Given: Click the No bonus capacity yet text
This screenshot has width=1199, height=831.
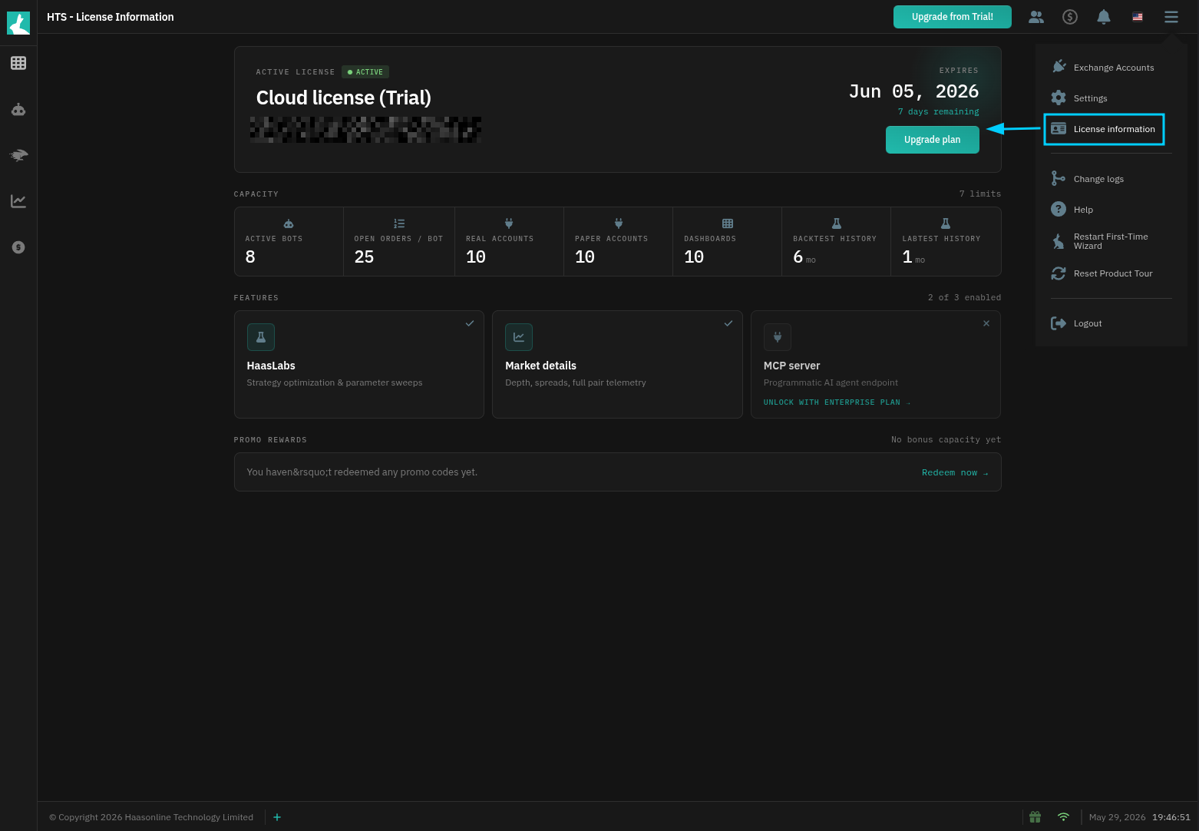Looking at the screenshot, I should pos(946,440).
